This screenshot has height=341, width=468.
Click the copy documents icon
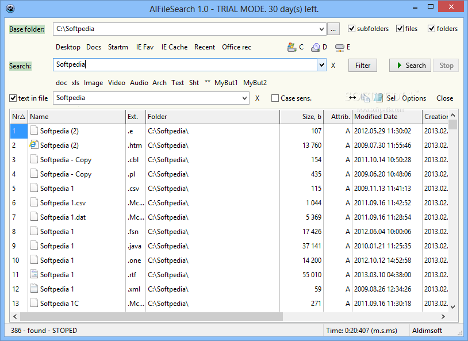pyautogui.click(x=365, y=98)
